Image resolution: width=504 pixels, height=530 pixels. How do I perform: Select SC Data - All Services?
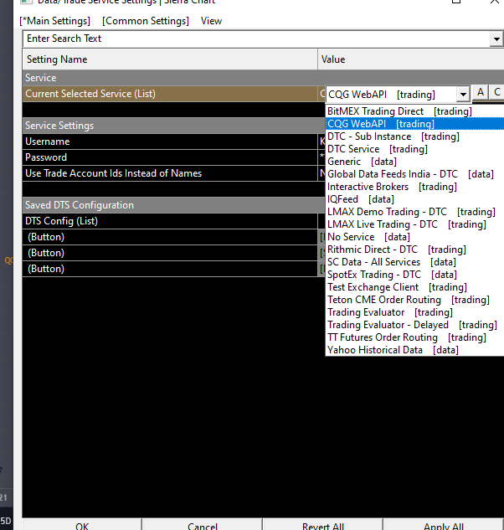click(x=414, y=262)
